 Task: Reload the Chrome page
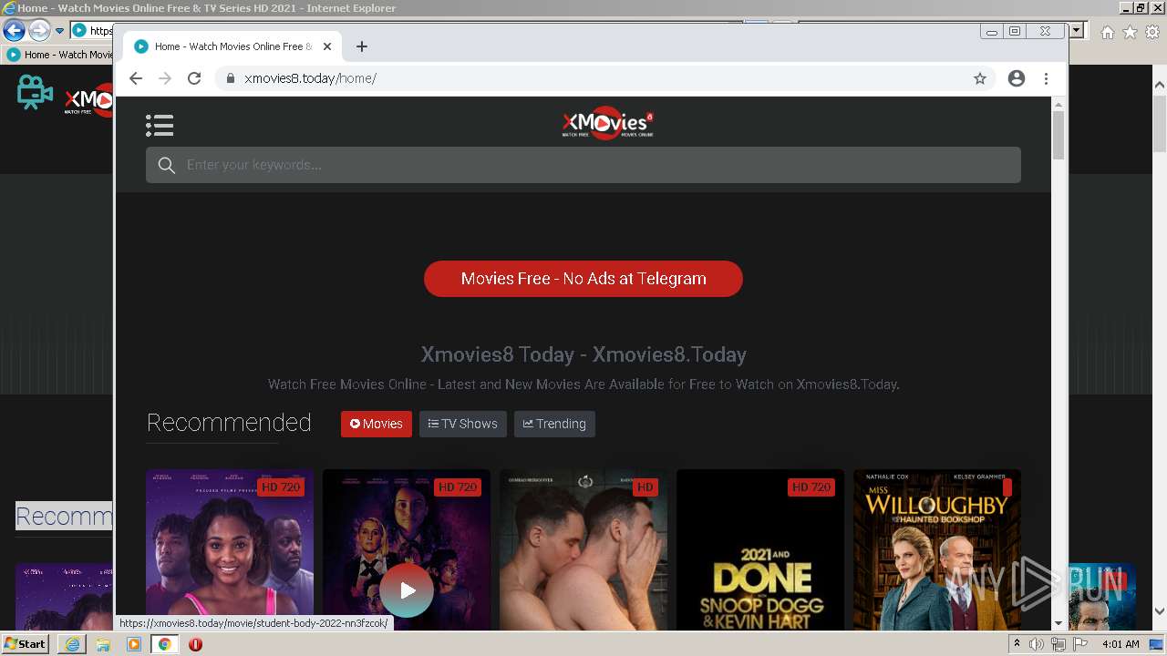pos(194,78)
